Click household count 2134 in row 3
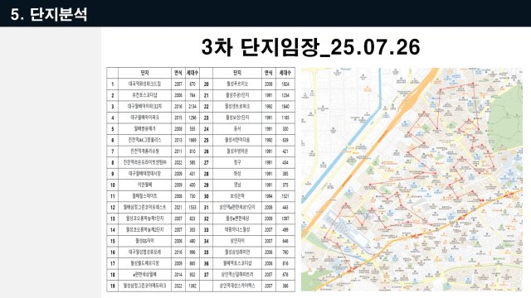The height and width of the screenshot is (298, 531). (192, 107)
